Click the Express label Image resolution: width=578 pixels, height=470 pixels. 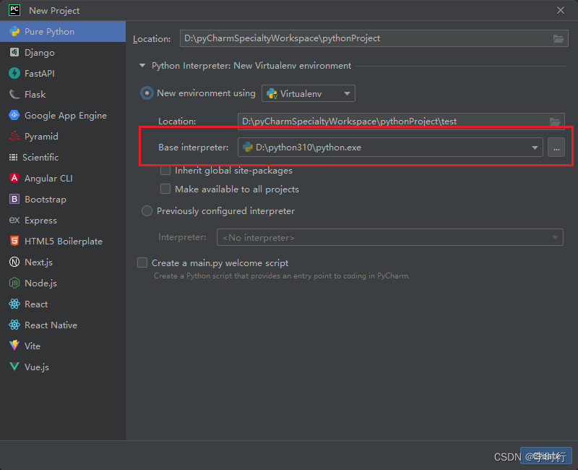(x=40, y=221)
